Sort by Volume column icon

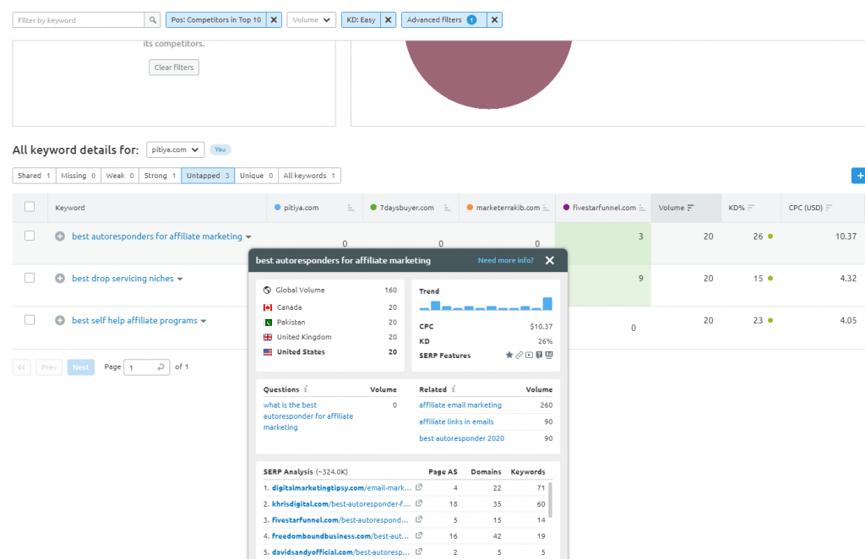click(x=691, y=208)
